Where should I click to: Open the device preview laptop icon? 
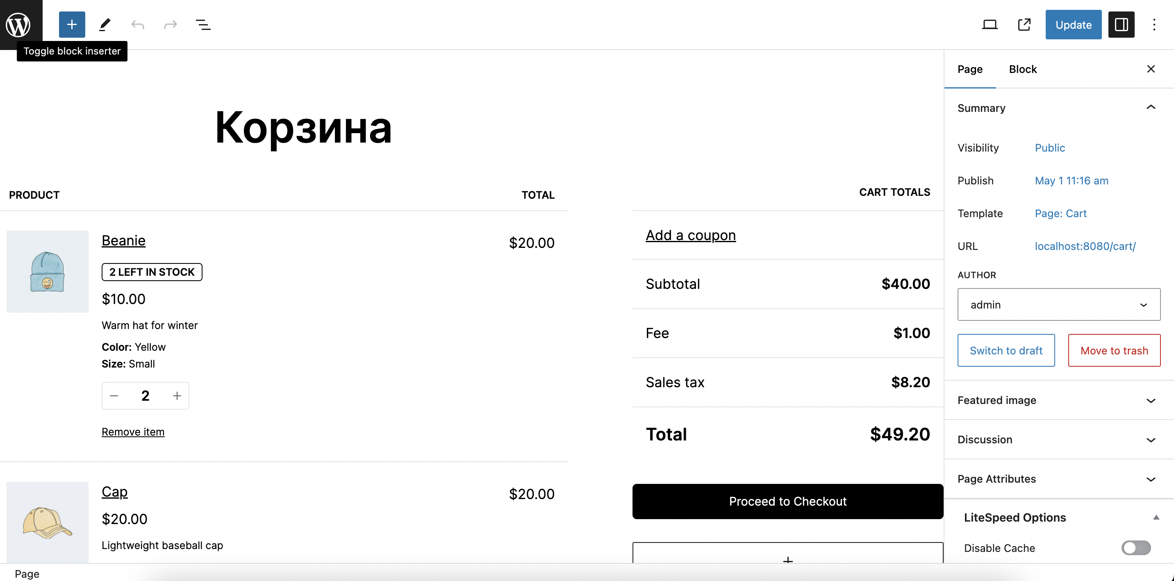click(990, 24)
